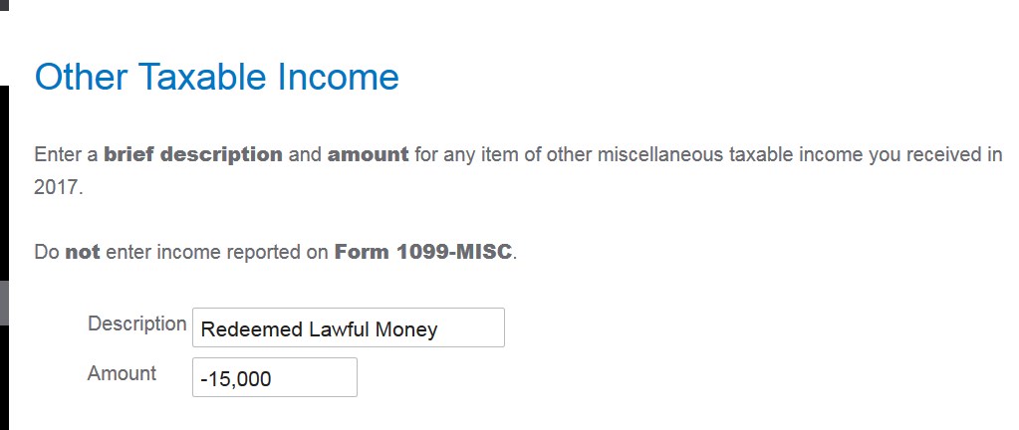Click the bold "Form 1099-MISC" text
1019x430 pixels.
pos(424,252)
